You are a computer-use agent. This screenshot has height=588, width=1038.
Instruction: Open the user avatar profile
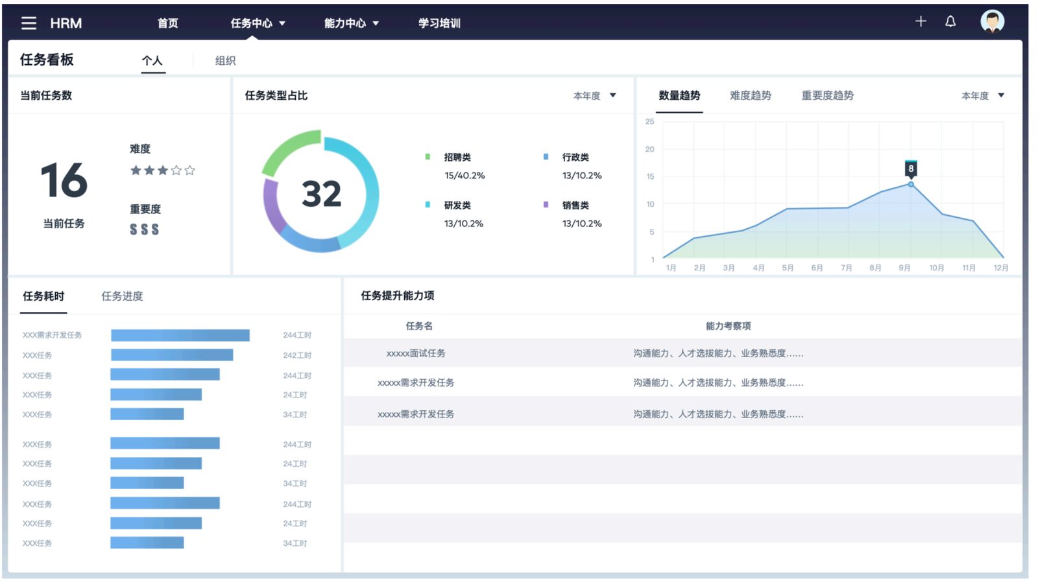tap(992, 21)
